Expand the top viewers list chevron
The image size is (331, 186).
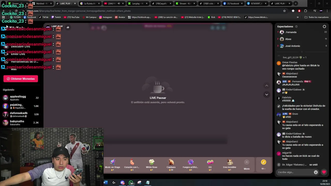click(x=302, y=52)
